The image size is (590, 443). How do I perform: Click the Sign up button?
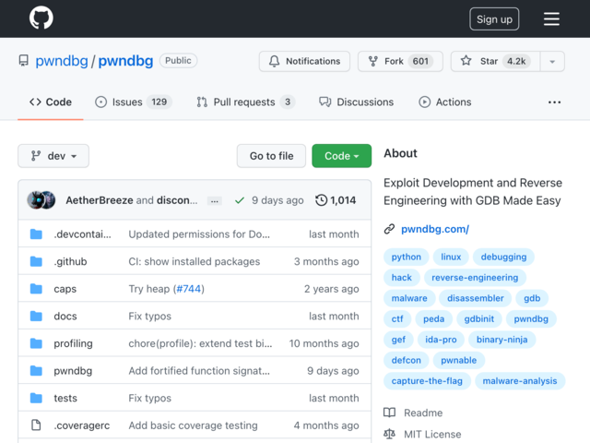point(494,18)
